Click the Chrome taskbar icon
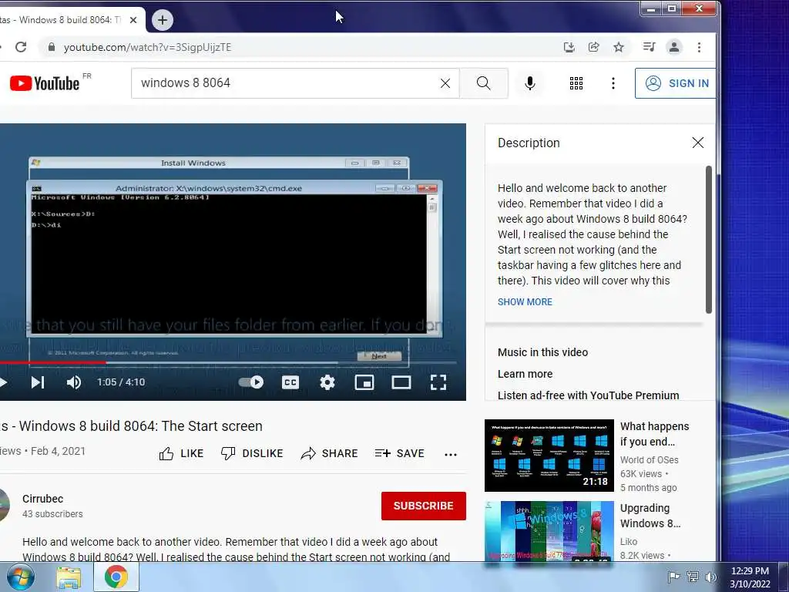The width and height of the screenshot is (789, 592). pos(116,577)
